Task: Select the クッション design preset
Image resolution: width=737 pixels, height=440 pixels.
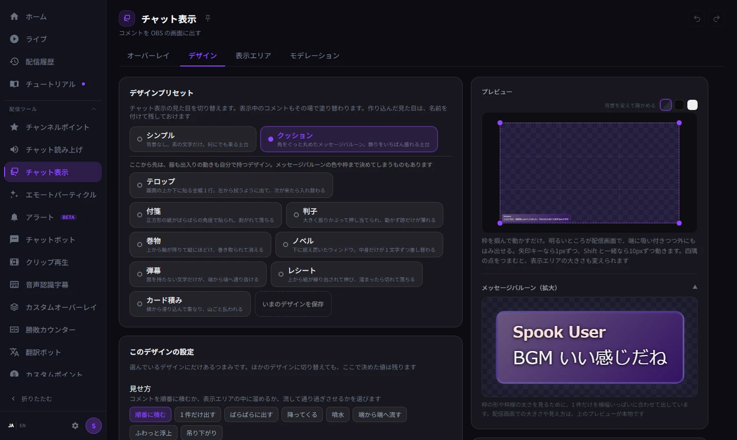Action: (x=349, y=139)
